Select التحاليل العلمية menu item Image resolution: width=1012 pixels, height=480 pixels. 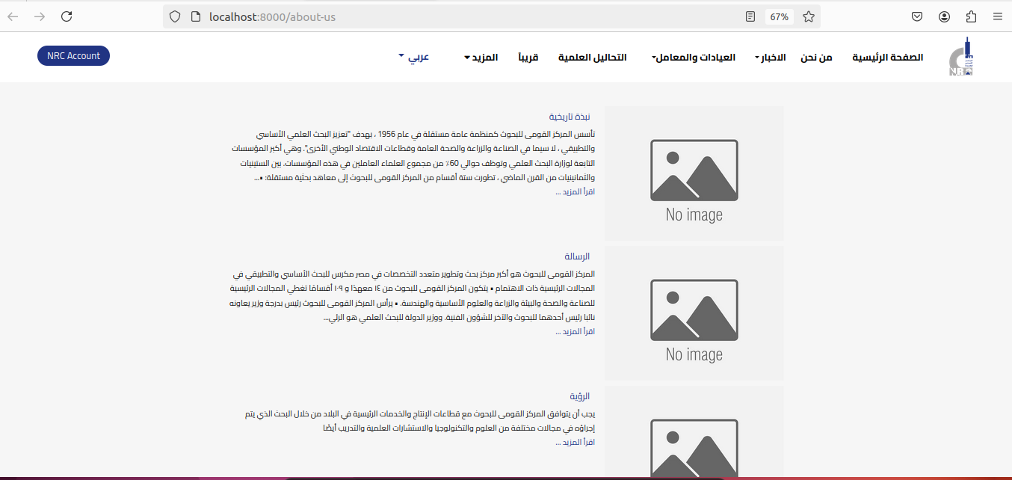tap(592, 58)
